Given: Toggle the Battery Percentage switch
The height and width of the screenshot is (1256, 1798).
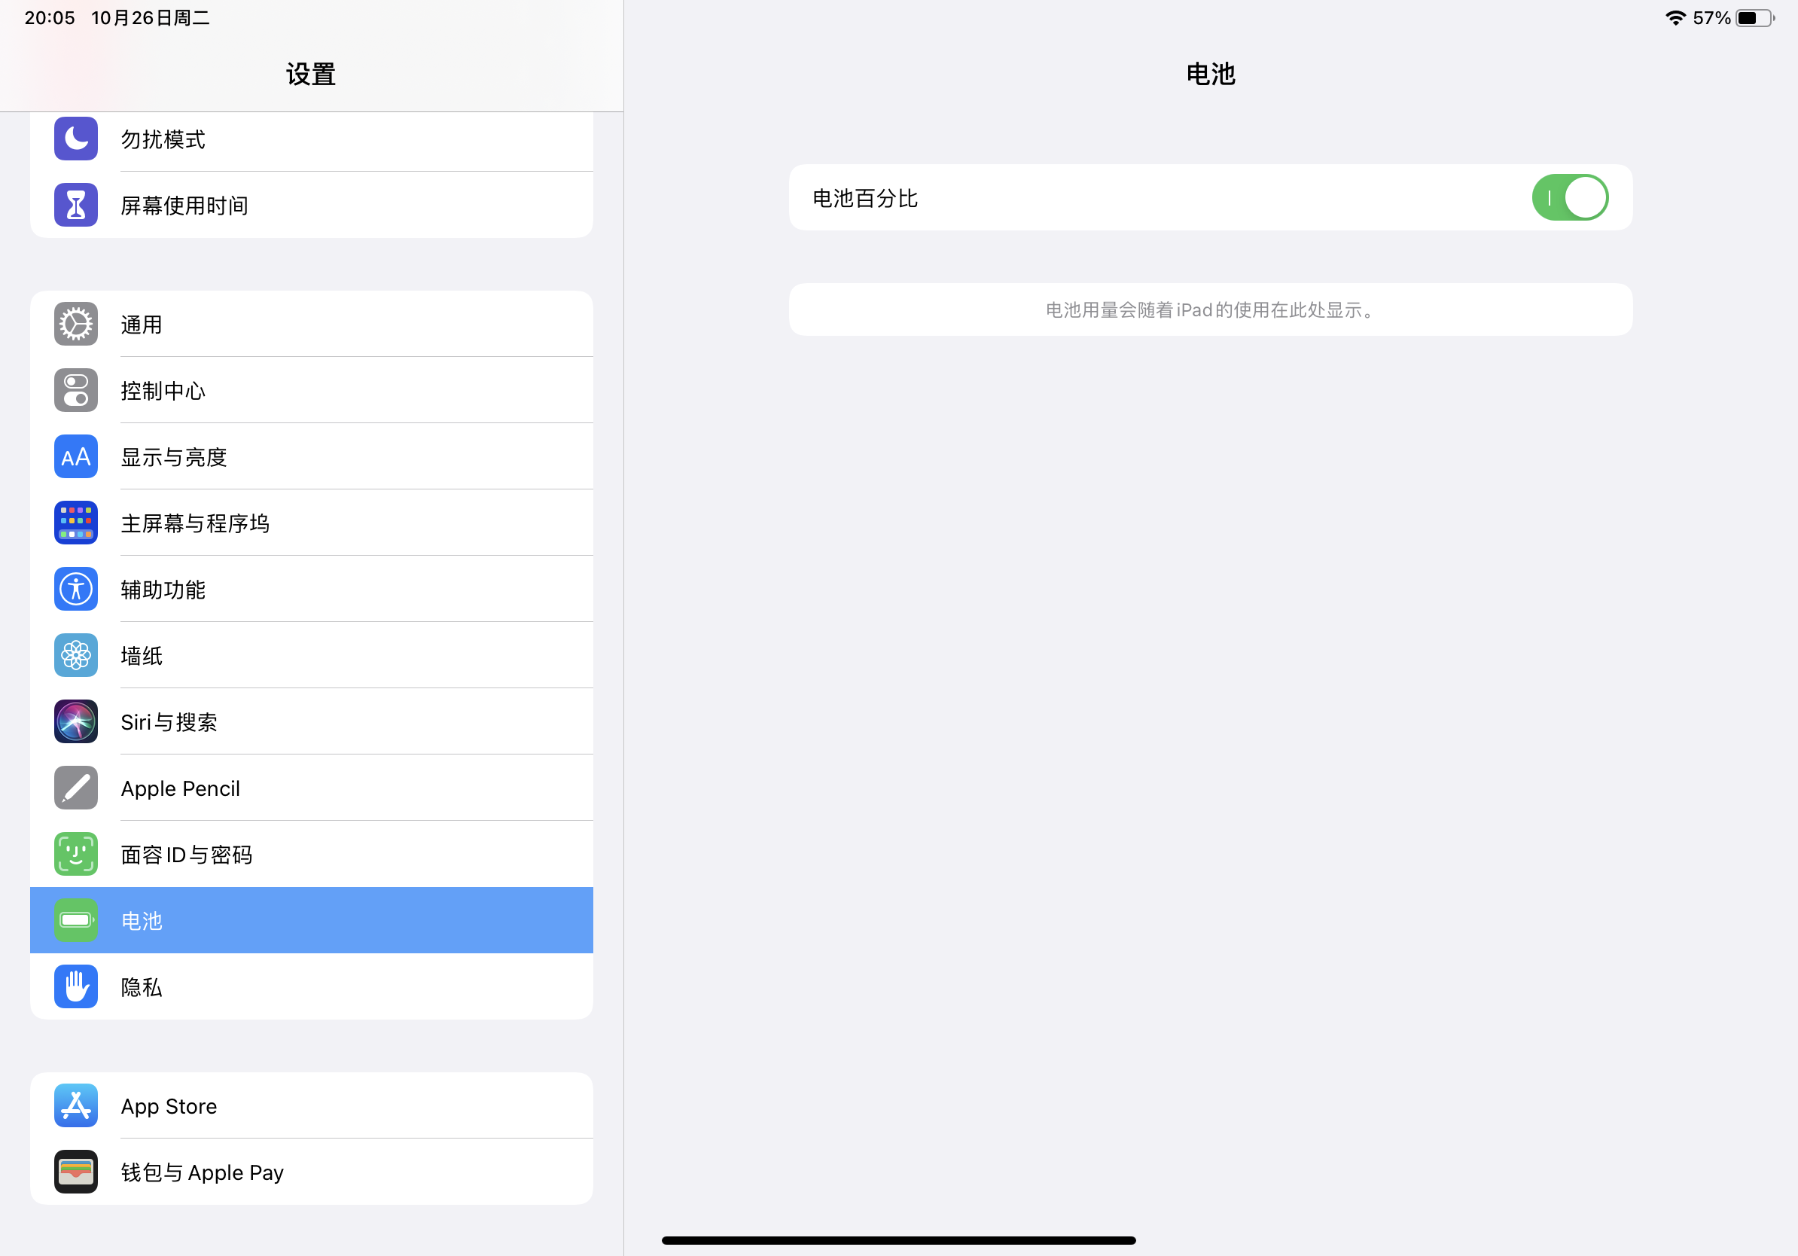Looking at the screenshot, I should [x=1569, y=197].
